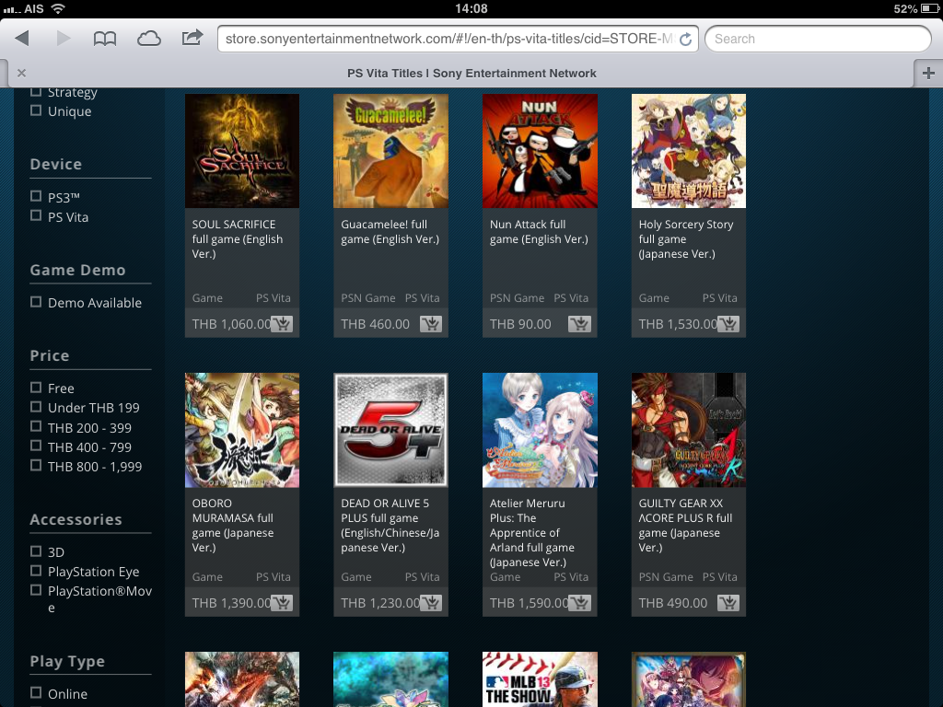The height and width of the screenshot is (707, 943).
Task: Click the Atelier Meruru Plus cover thumbnail
Action: [x=540, y=430]
